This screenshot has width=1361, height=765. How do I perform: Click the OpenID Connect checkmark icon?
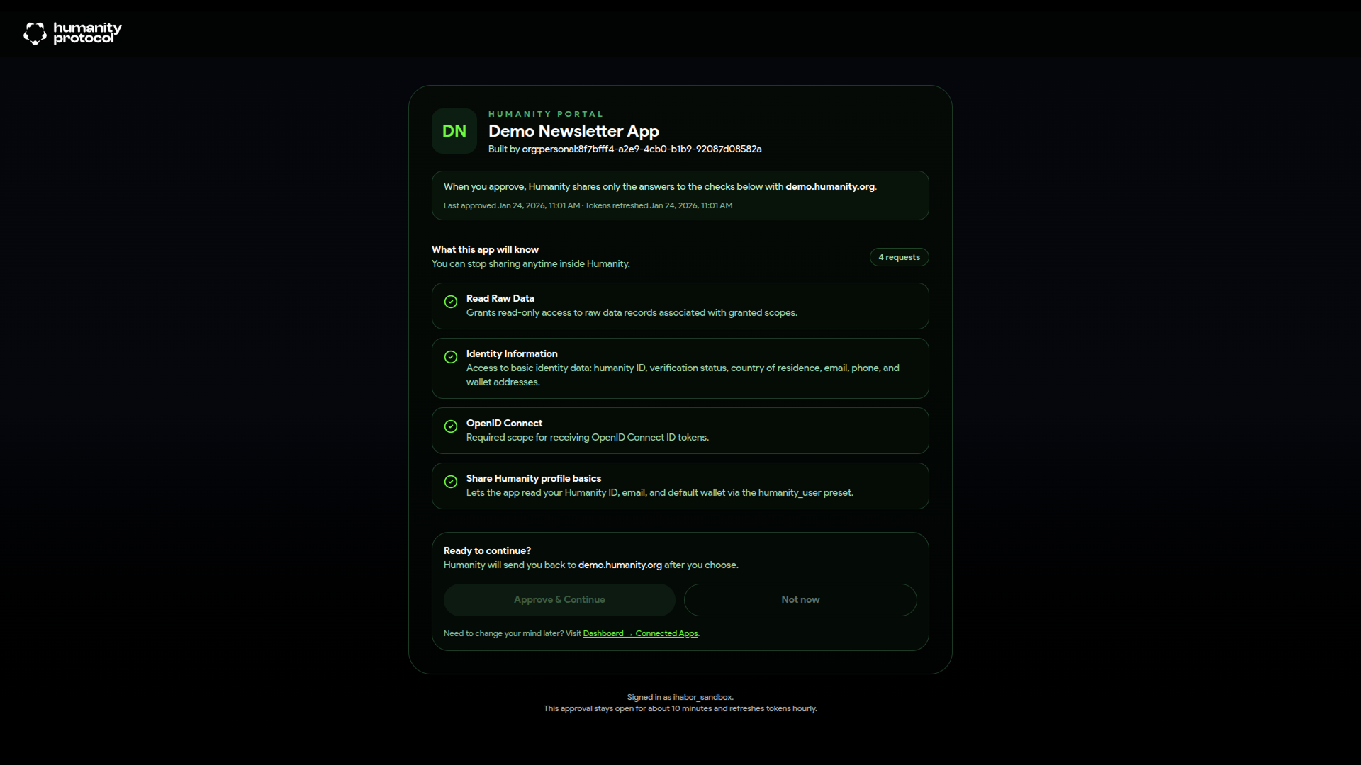coord(451,426)
